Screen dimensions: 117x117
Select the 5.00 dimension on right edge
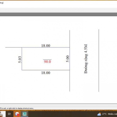[68, 59]
